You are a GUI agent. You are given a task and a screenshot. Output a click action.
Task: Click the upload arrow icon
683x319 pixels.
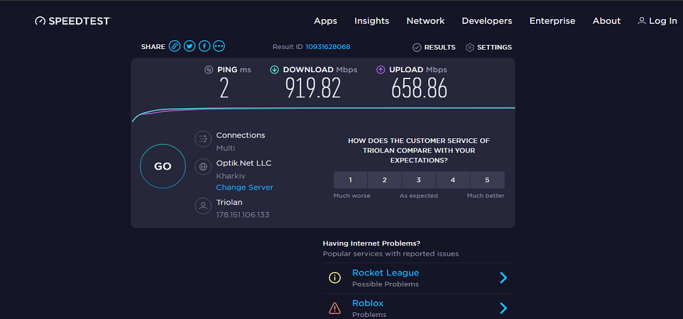pos(380,70)
